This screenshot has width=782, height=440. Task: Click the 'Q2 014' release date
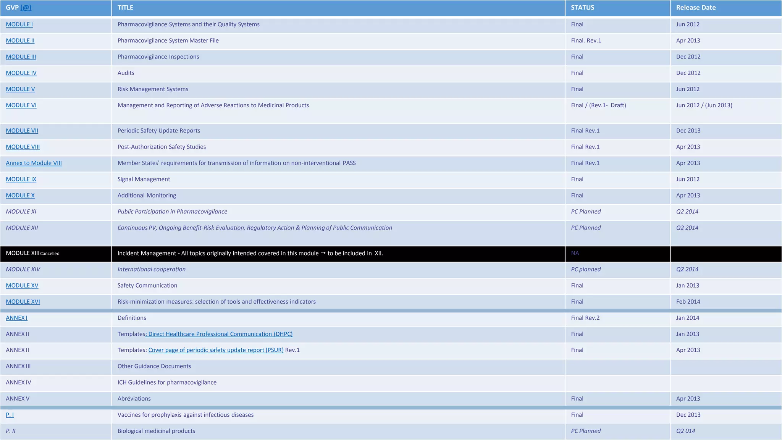click(685, 431)
